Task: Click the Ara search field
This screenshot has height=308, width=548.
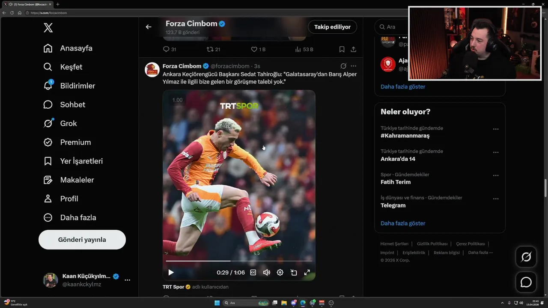Action: point(392,27)
